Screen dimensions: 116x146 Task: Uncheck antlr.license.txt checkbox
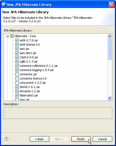point(17,45)
